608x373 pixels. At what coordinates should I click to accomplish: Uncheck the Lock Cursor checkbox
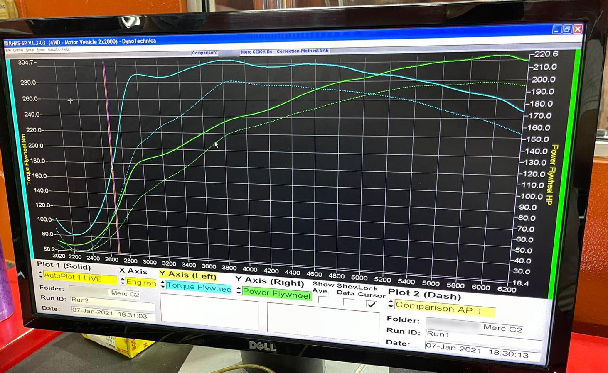point(371,305)
